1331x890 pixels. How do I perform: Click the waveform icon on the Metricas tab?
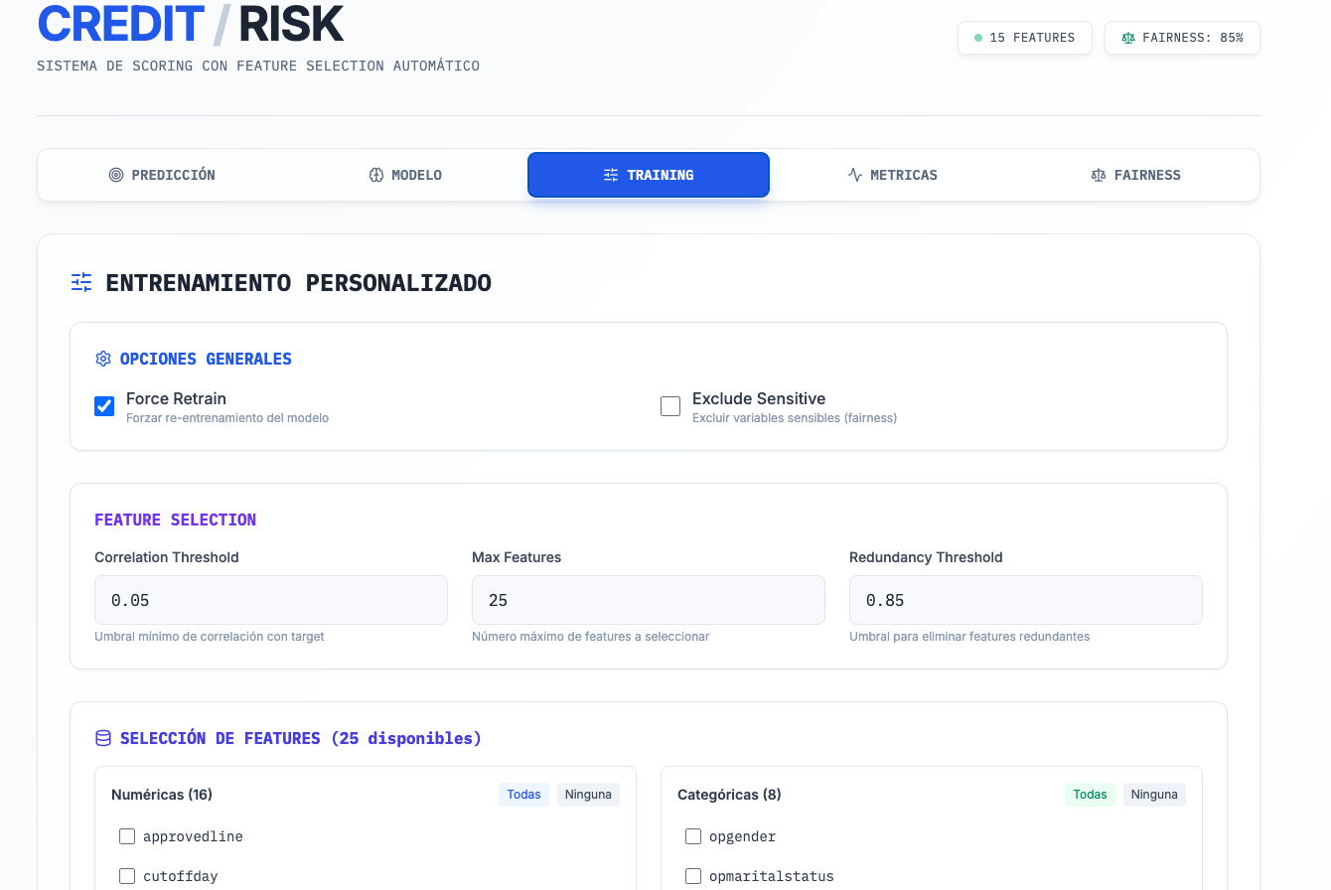[854, 174]
